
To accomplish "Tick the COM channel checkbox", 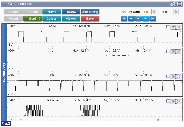I will tap(168, 27).
